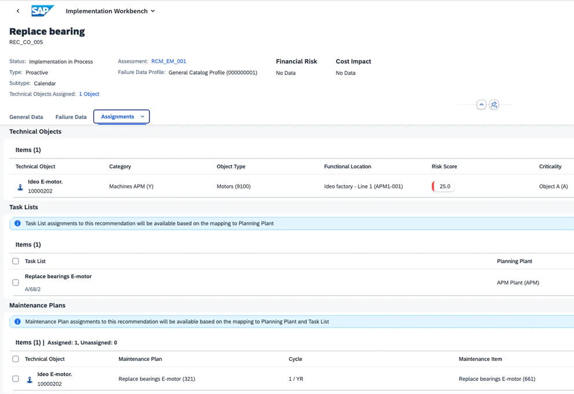Image resolution: width=574 pixels, height=394 pixels.
Task: Switch to the General Data tab
Action: (x=26, y=117)
